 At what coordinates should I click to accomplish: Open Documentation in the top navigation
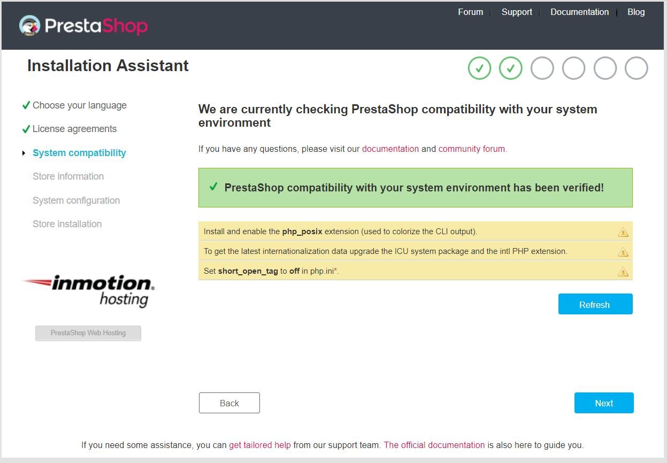580,12
